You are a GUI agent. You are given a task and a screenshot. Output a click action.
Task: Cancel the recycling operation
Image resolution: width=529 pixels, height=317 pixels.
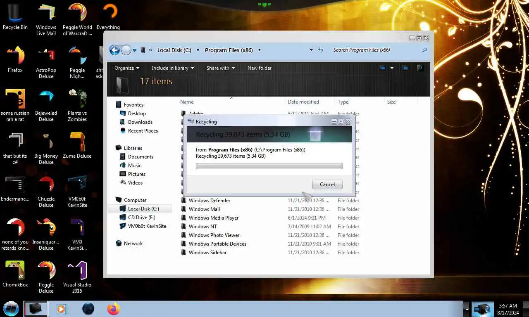tap(327, 185)
